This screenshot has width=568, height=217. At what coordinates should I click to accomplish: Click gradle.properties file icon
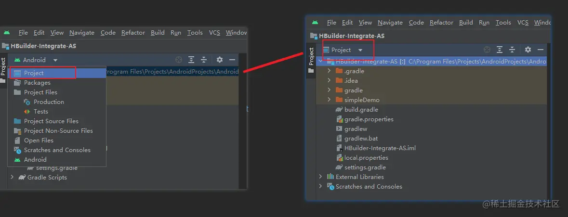click(x=339, y=119)
